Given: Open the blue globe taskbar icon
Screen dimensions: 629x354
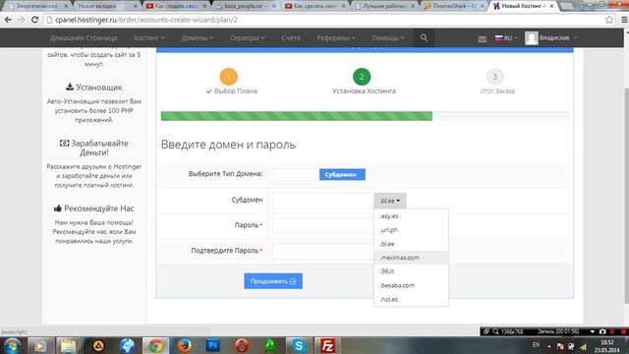Looking at the screenshot, I should click(x=127, y=345).
